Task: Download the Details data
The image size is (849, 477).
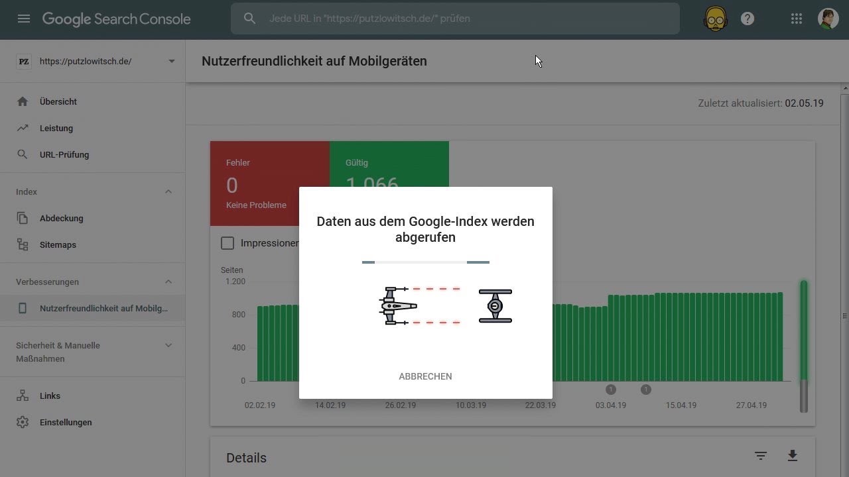Action: click(x=792, y=456)
